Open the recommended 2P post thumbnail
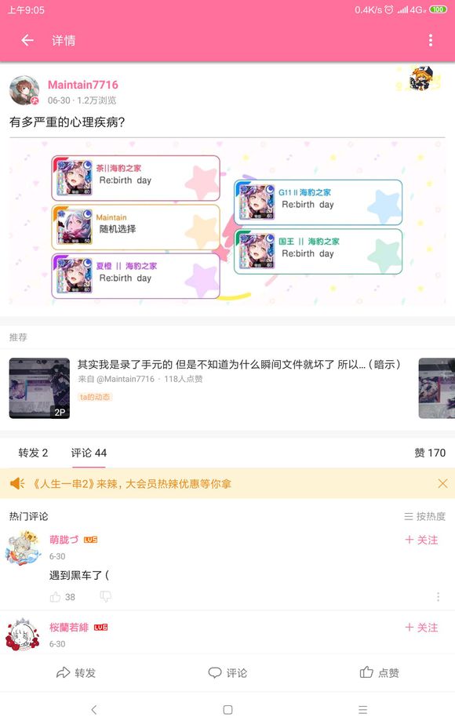 click(39, 388)
